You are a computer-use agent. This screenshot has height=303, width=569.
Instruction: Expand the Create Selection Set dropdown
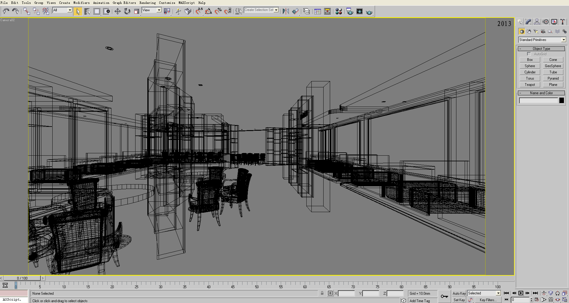276,10
